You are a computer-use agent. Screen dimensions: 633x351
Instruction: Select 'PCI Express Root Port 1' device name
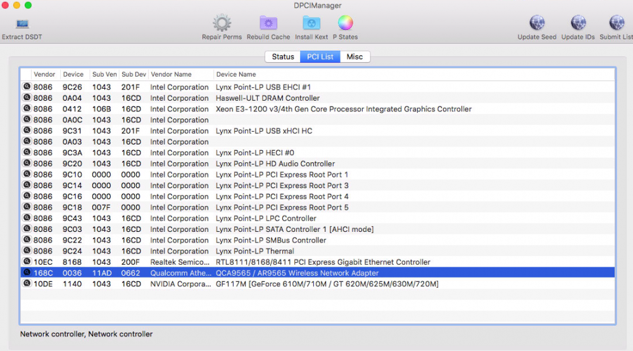pos(282,174)
